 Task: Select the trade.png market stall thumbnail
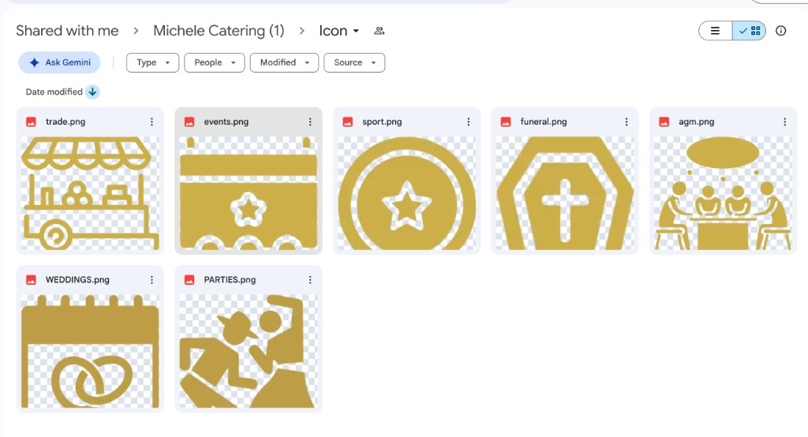(x=90, y=193)
